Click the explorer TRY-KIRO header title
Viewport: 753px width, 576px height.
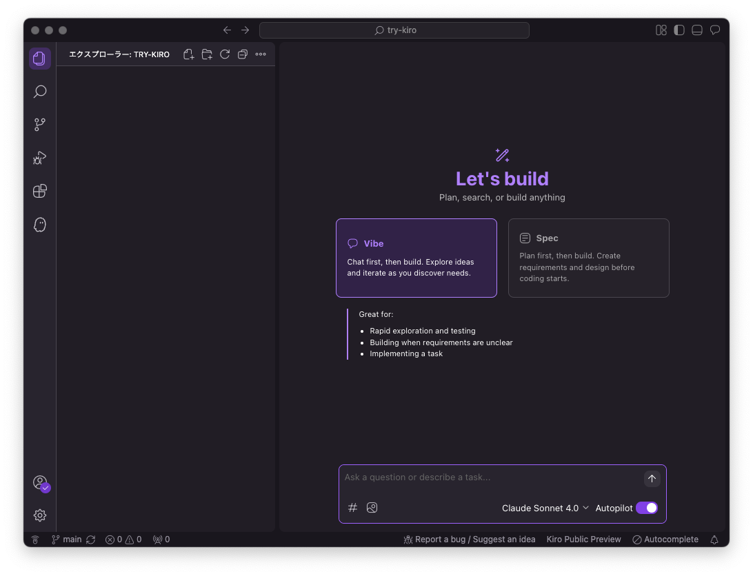(119, 54)
